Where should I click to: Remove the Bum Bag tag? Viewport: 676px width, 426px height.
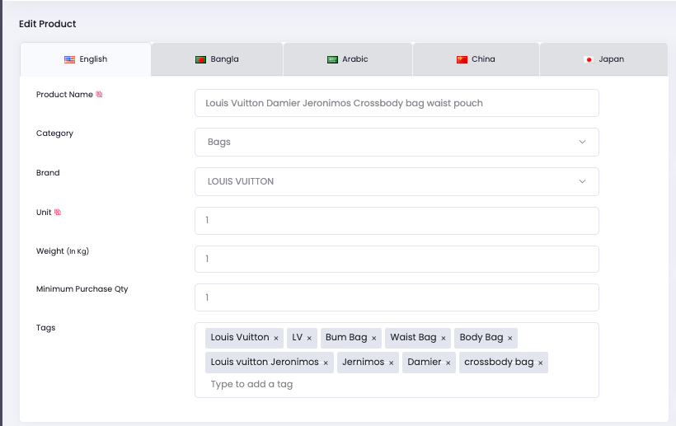coord(373,338)
